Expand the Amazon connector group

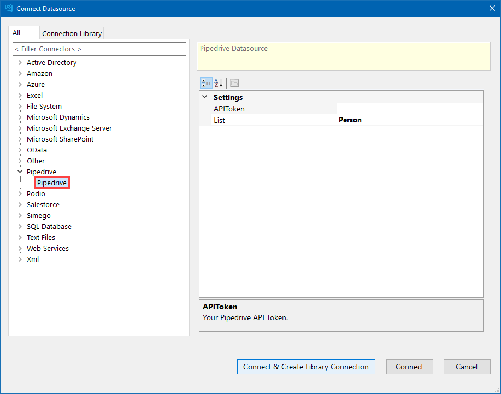[x=20, y=73]
